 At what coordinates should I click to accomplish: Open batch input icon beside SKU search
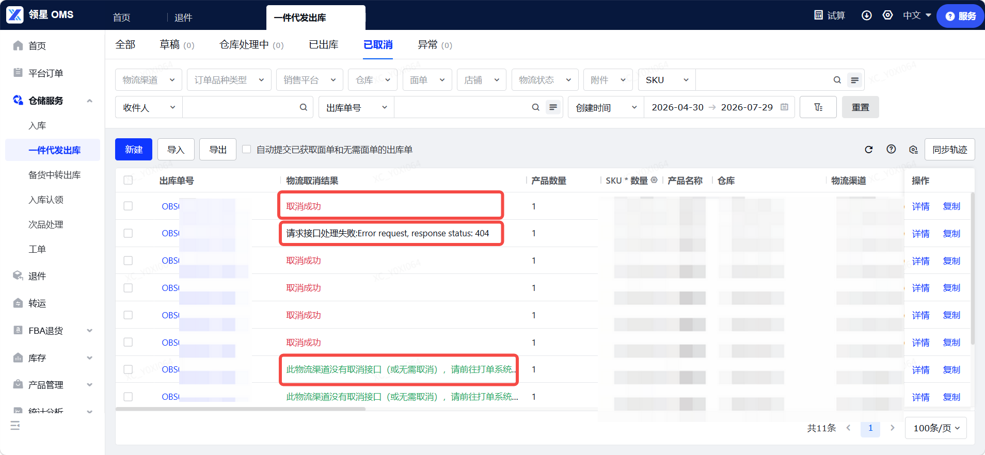[855, 80]
